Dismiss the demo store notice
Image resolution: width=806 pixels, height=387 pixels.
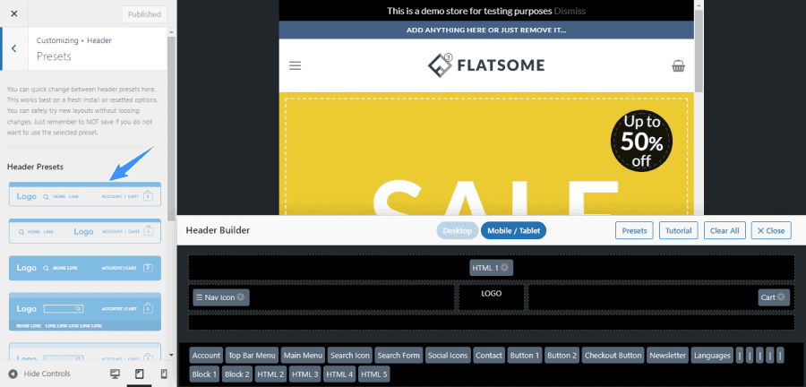[570, 11]
